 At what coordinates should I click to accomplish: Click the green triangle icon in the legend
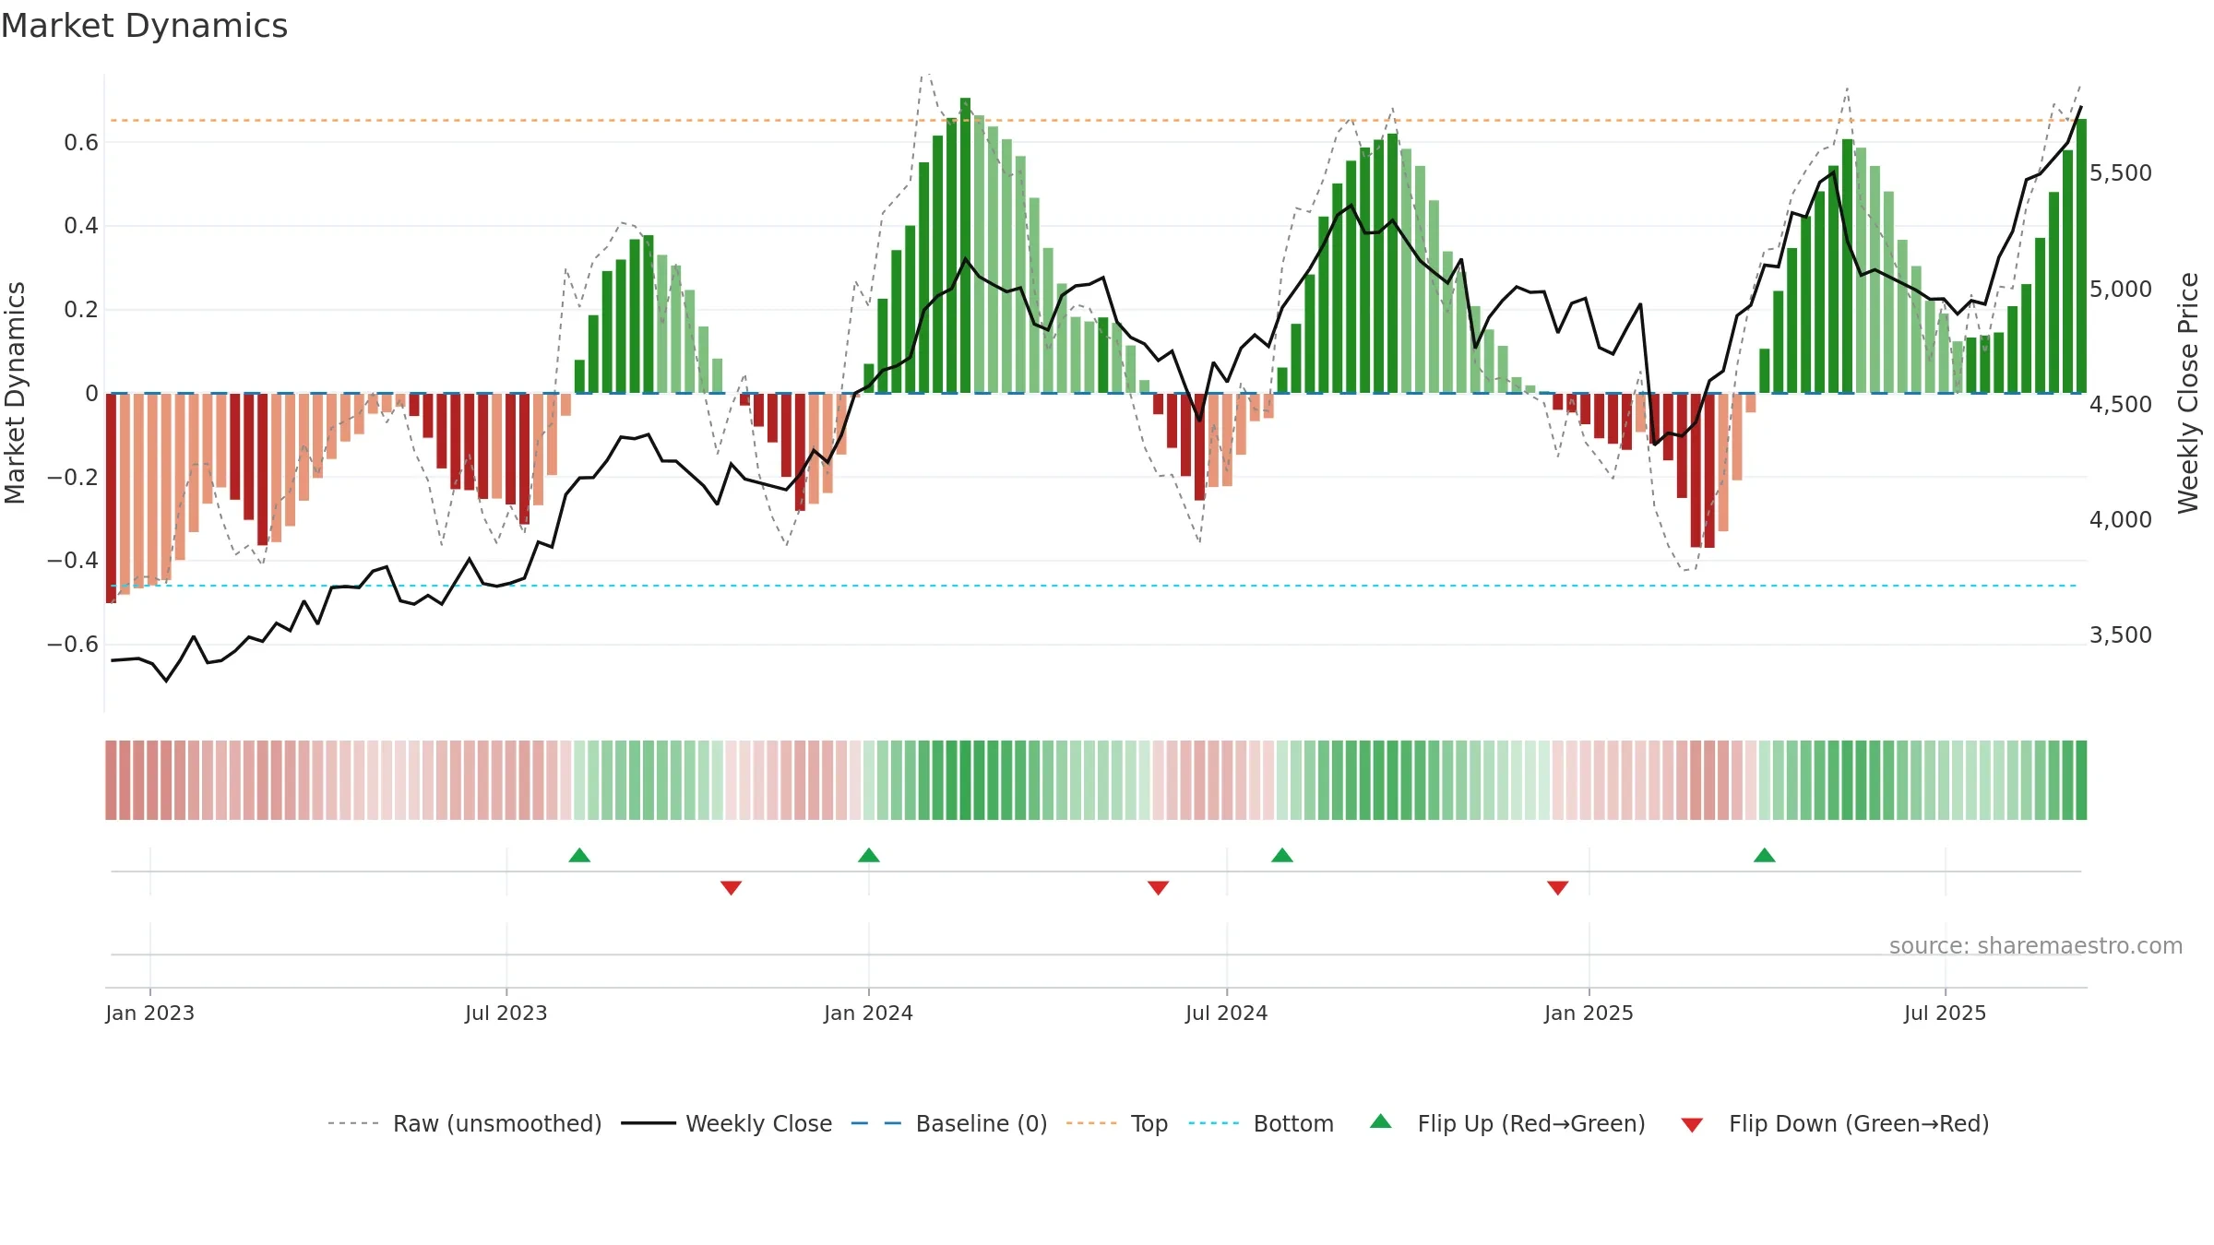(1381, 1121)
